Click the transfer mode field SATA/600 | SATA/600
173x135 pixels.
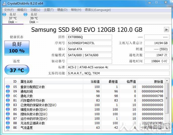click(x=89, y=55)
